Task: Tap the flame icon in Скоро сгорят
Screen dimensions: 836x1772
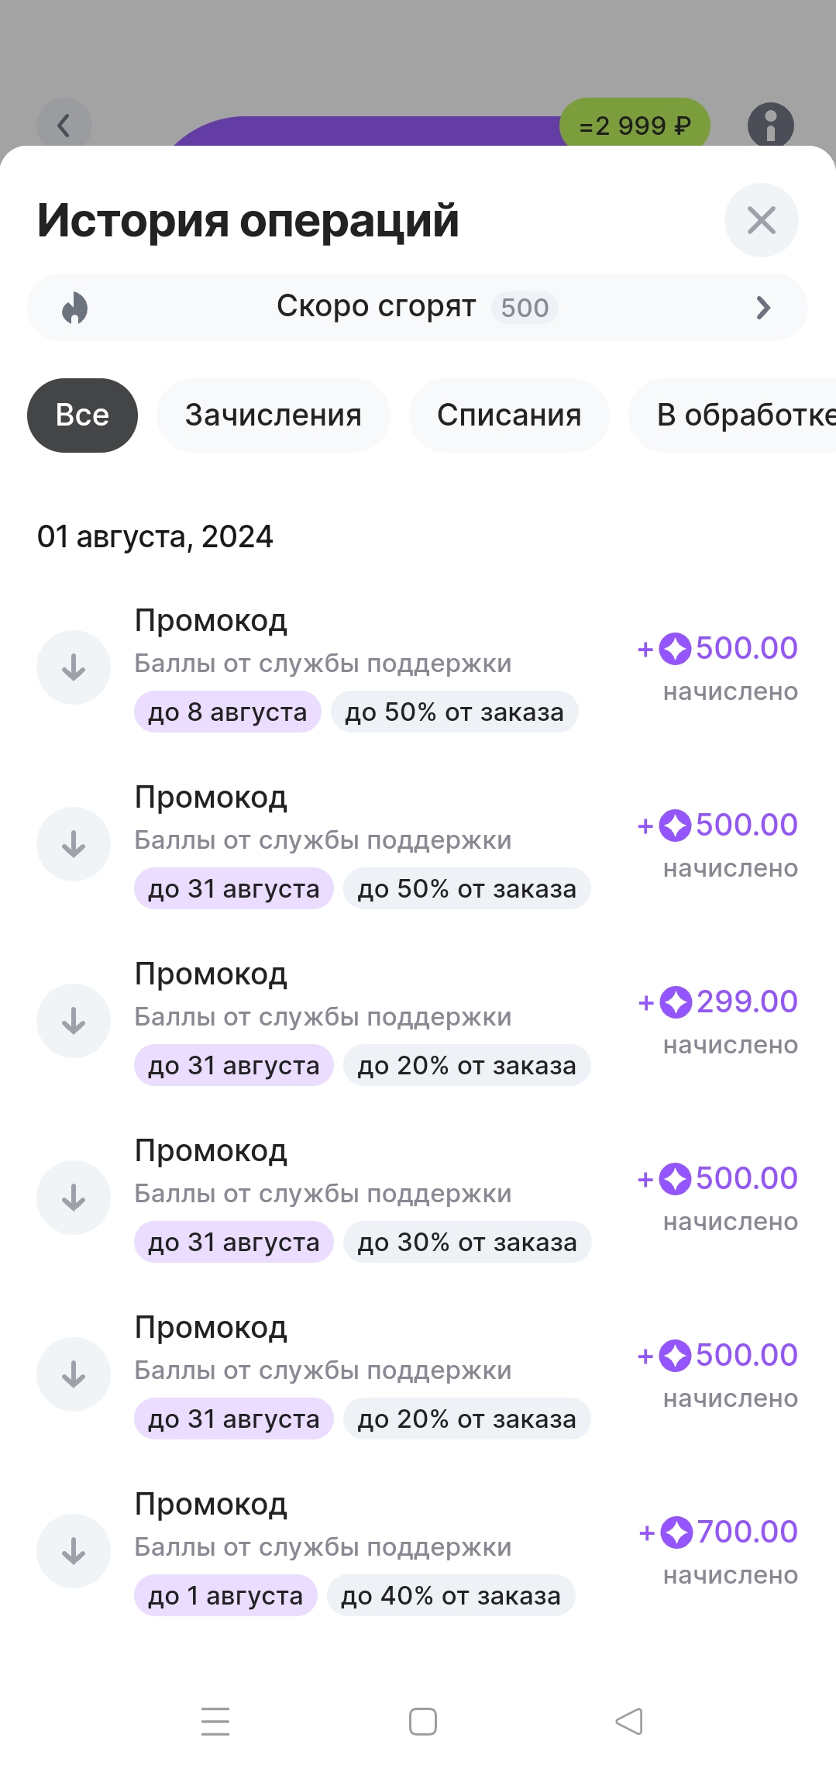Action: (74, 308)
